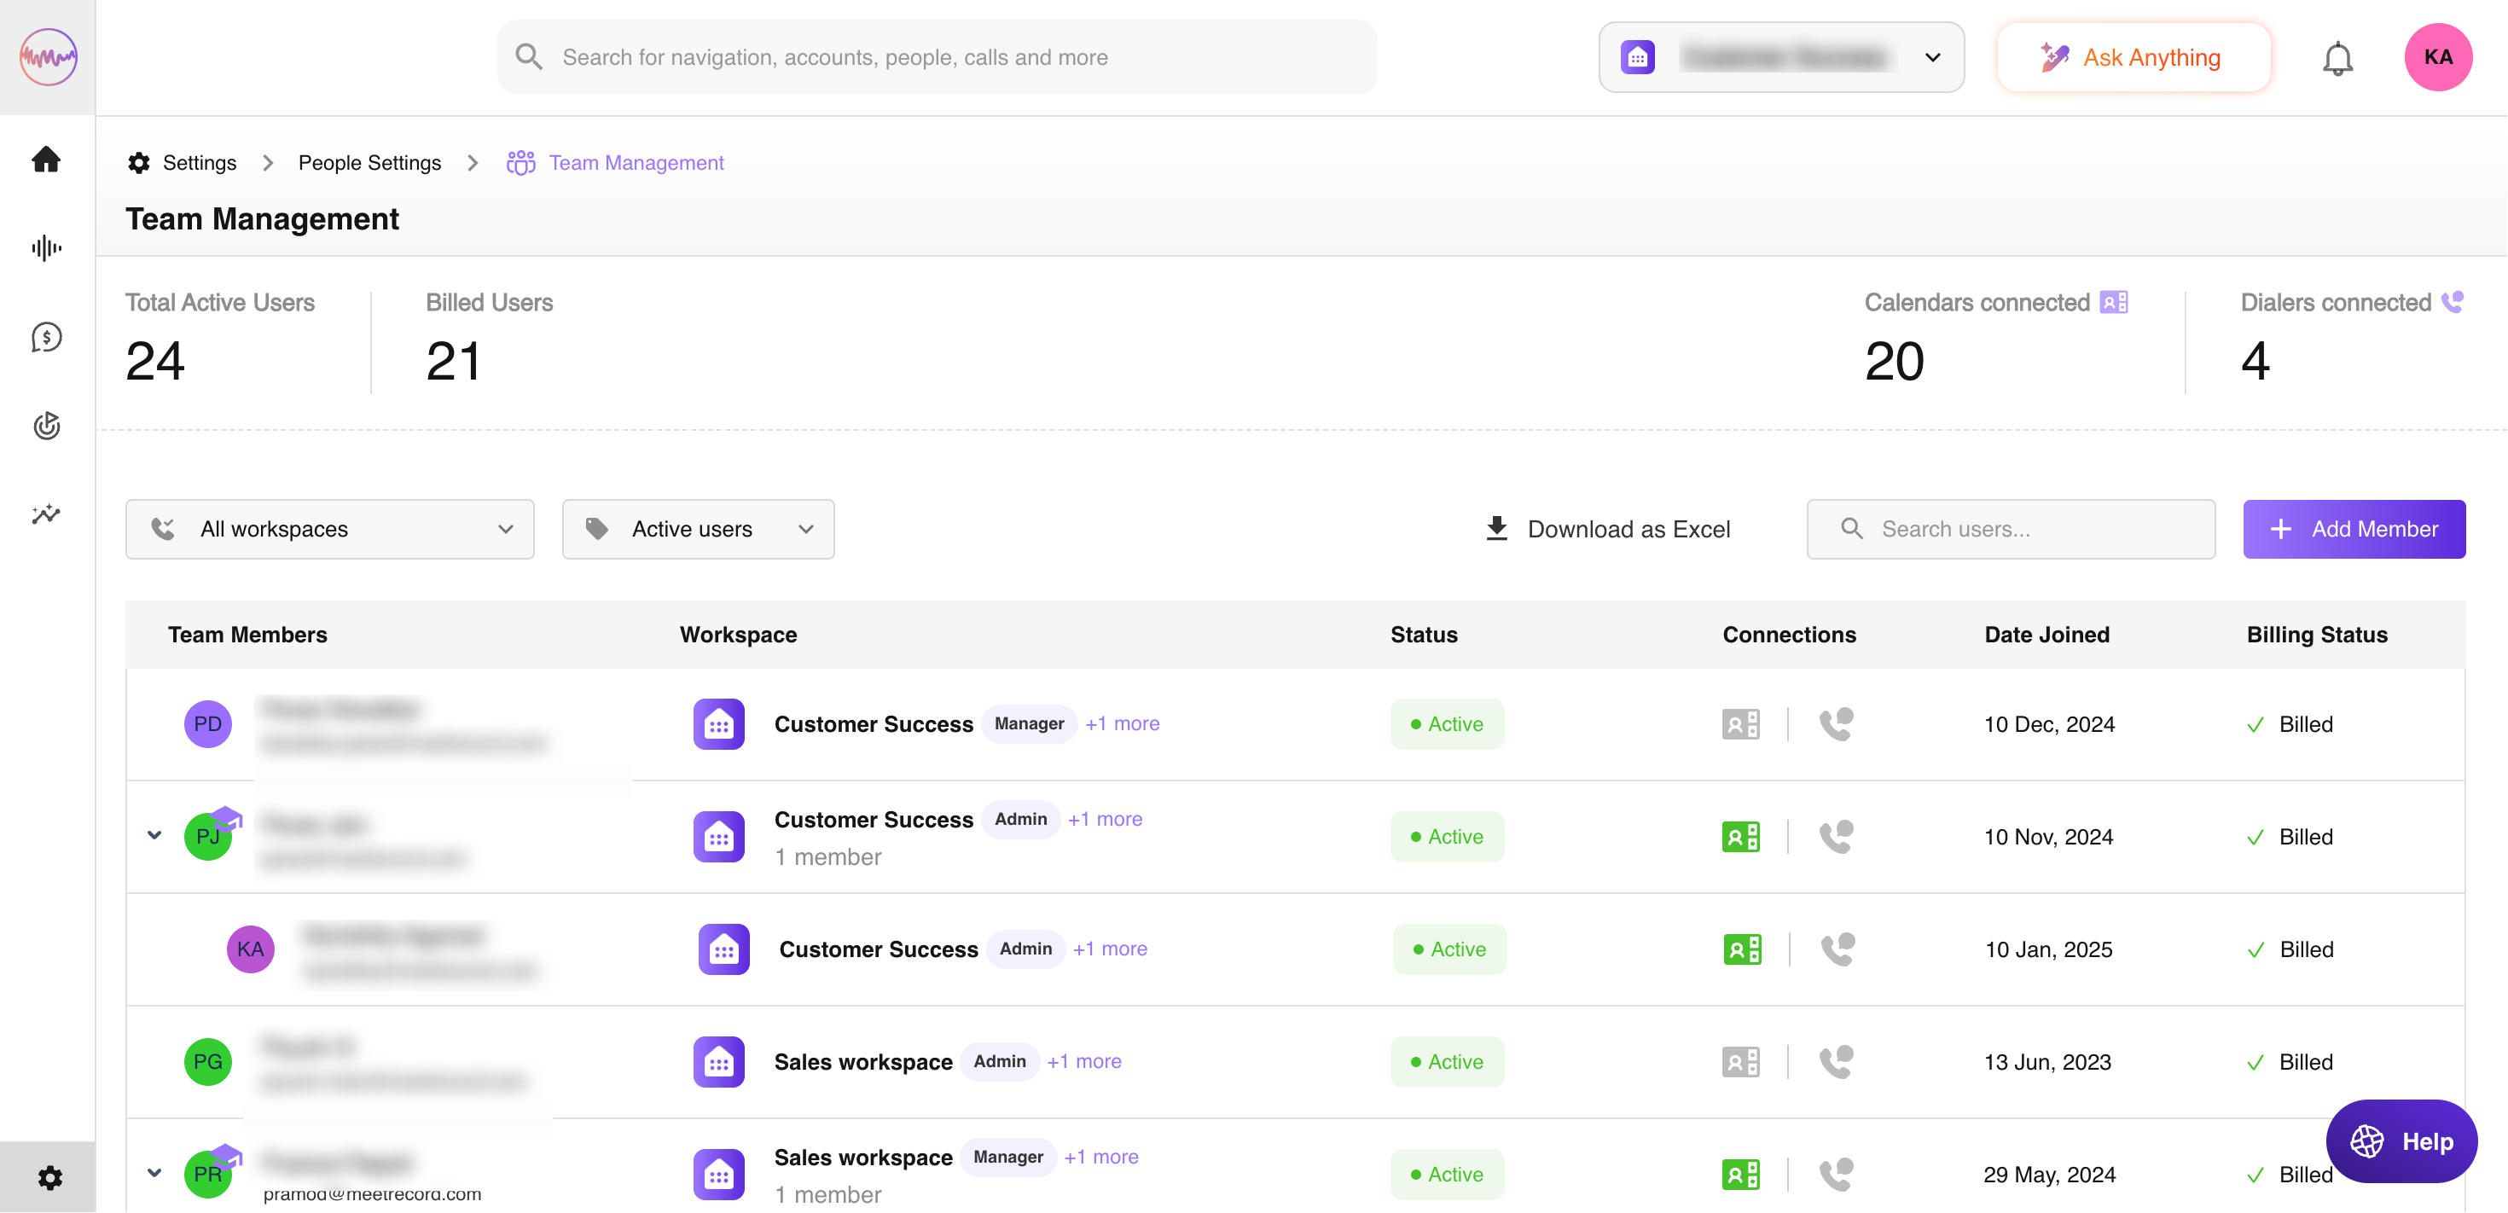Collapse the PR team member row
The height and width of the screenshot is (1213, 2508).
[x=154, y=1172]
